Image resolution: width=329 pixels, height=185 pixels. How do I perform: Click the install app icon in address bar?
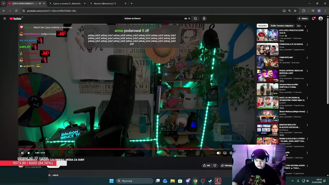point(284,11)
